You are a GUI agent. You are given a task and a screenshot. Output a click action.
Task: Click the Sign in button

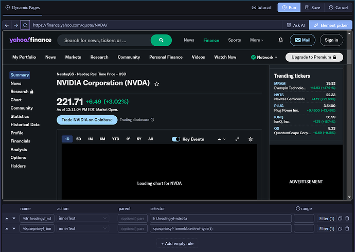[x=331, y=40]
